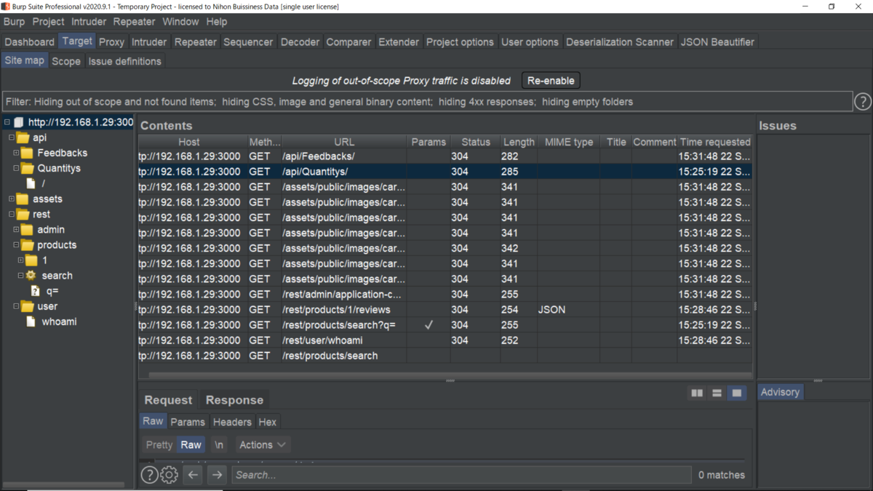Re-enable out-of-scope proxy logging
Viewport: 873px width, 491px height.
click(x=551, y=81)
